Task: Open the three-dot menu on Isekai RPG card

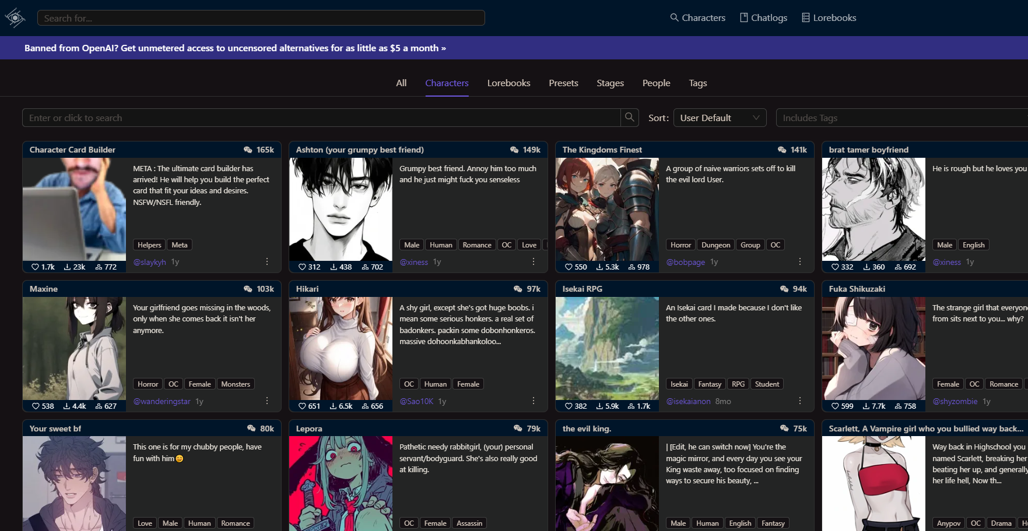Action: 800,401
